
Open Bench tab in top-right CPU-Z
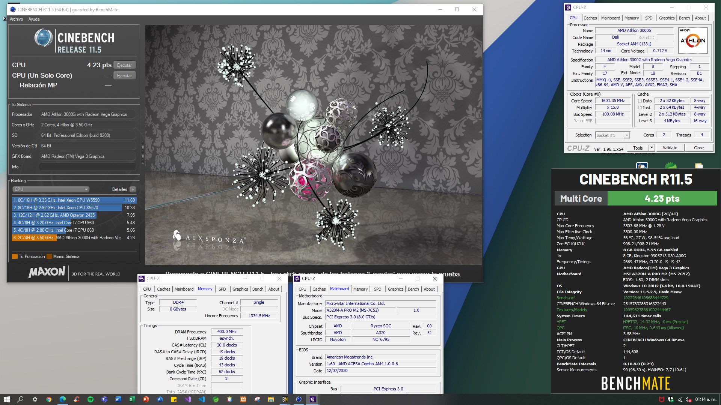pyautogui.click(x=684, y=18)
